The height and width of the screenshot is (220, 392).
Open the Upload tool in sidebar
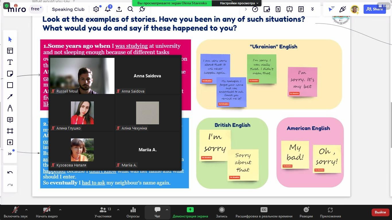click(x=10, y=142)
